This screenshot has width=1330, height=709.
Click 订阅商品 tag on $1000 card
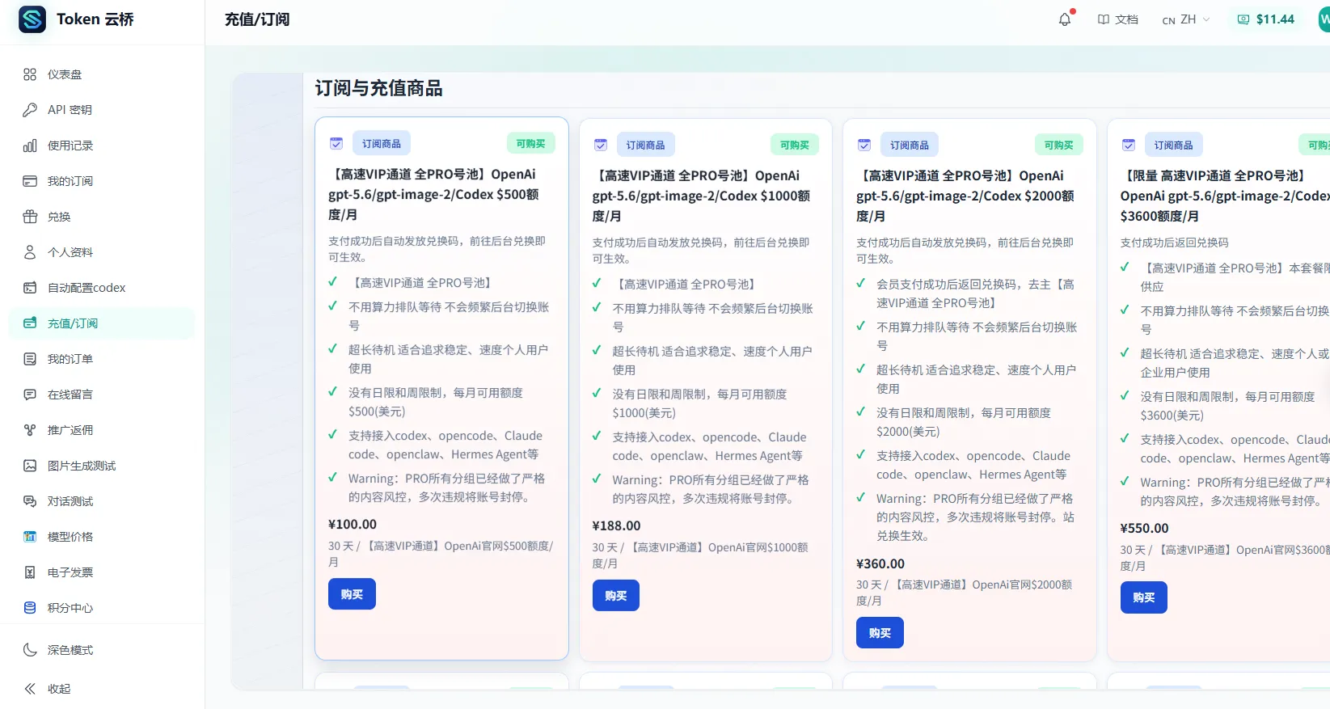point(646,145)
